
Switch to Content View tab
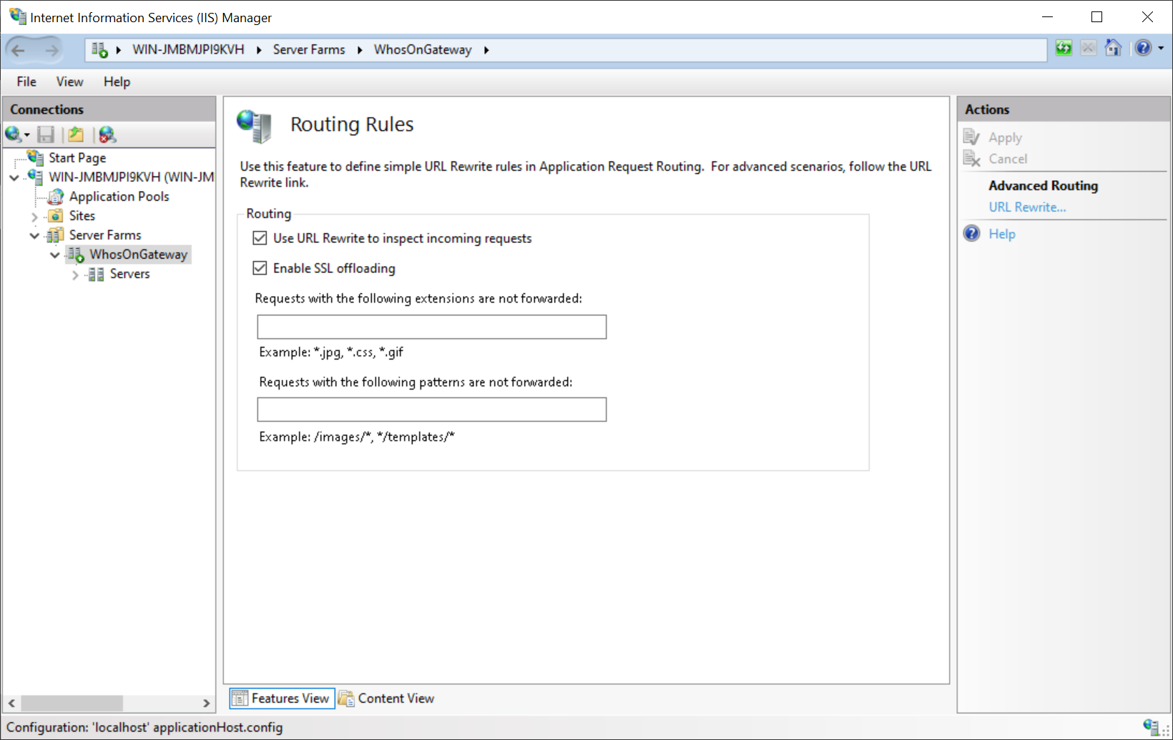[x=386, y=699]
